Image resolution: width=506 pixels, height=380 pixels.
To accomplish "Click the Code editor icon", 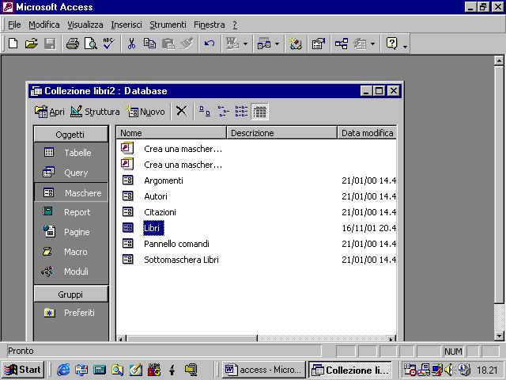I will tap(295, 44).
